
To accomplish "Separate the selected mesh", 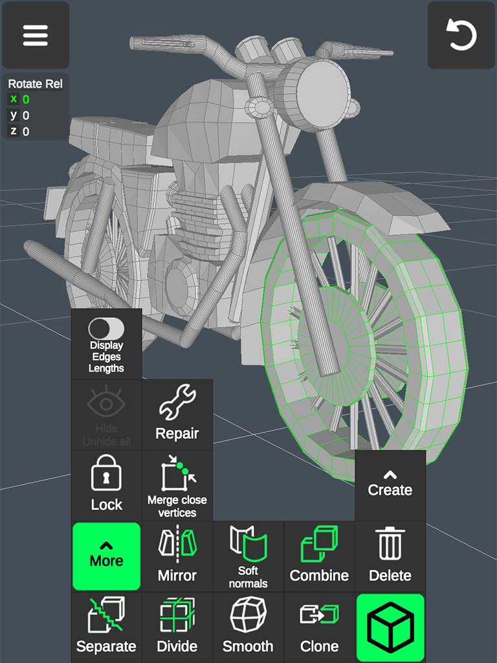I will (106, 627).
